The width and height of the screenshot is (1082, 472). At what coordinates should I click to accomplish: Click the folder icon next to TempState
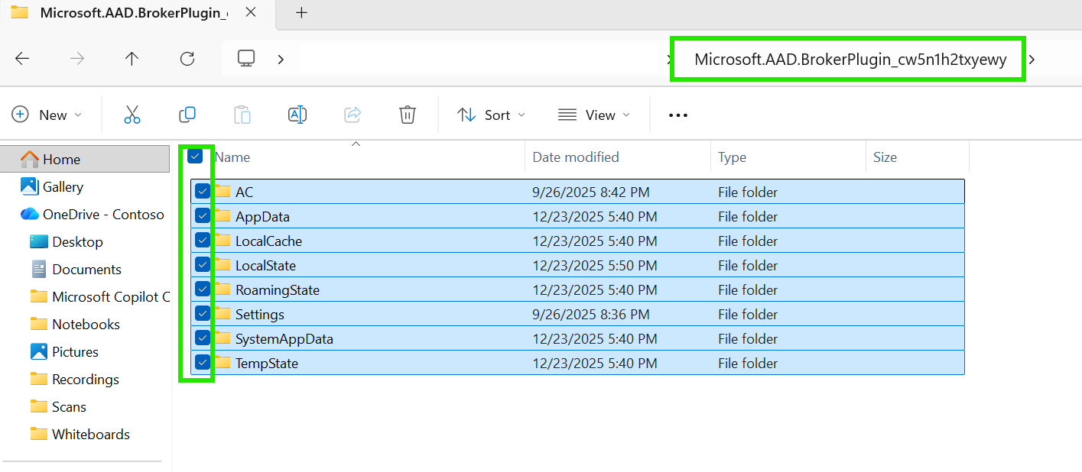tap(223, 363)
